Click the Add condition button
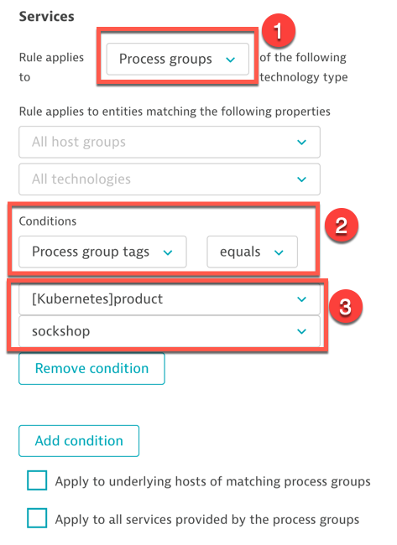The width and height of the screenshot is (397, 545). [x=79, y=441]
